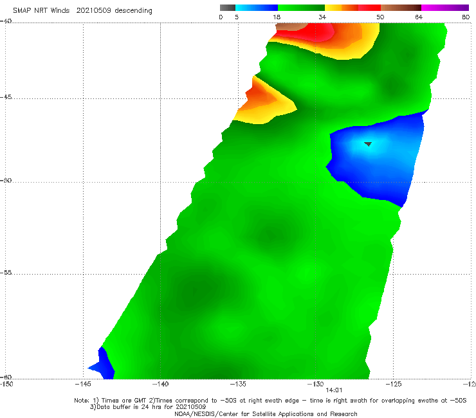Click the colorbar label '64'
This screenshot has width=476, height=418.
[x=419, y=17]
